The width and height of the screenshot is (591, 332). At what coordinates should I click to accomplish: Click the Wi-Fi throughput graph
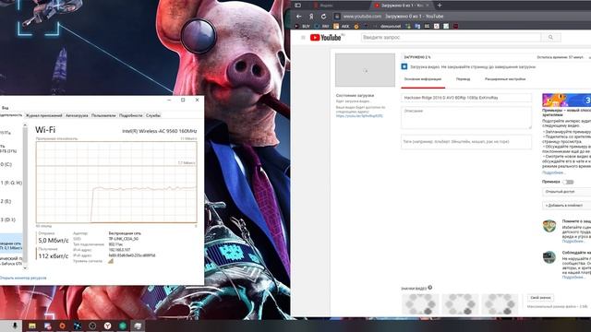point(116,183)
